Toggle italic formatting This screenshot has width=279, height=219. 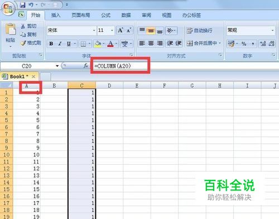[60, 44]
